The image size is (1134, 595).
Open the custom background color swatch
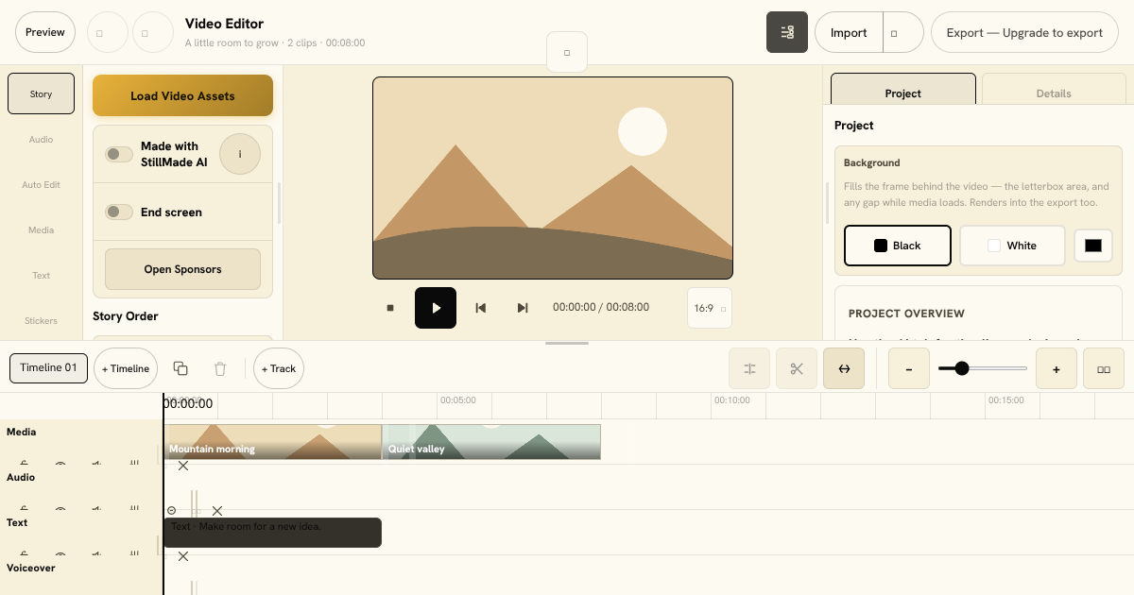pos(1093,246)
